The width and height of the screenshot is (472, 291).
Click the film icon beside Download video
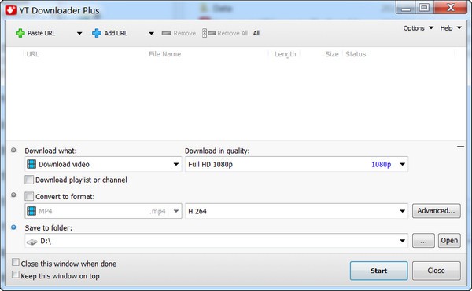click(31, 164)
